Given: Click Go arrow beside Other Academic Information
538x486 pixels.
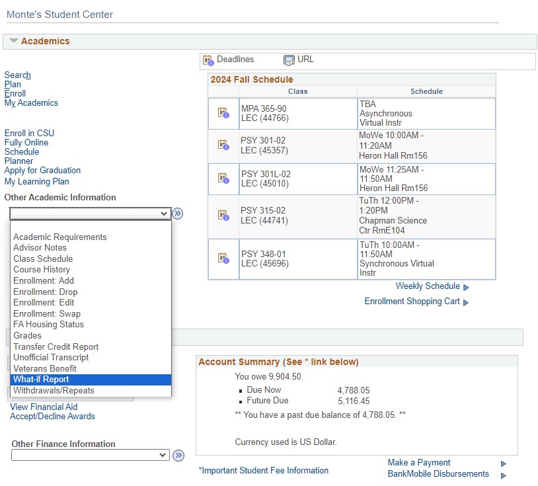Looking at the screenshot, I should [178, 214].
